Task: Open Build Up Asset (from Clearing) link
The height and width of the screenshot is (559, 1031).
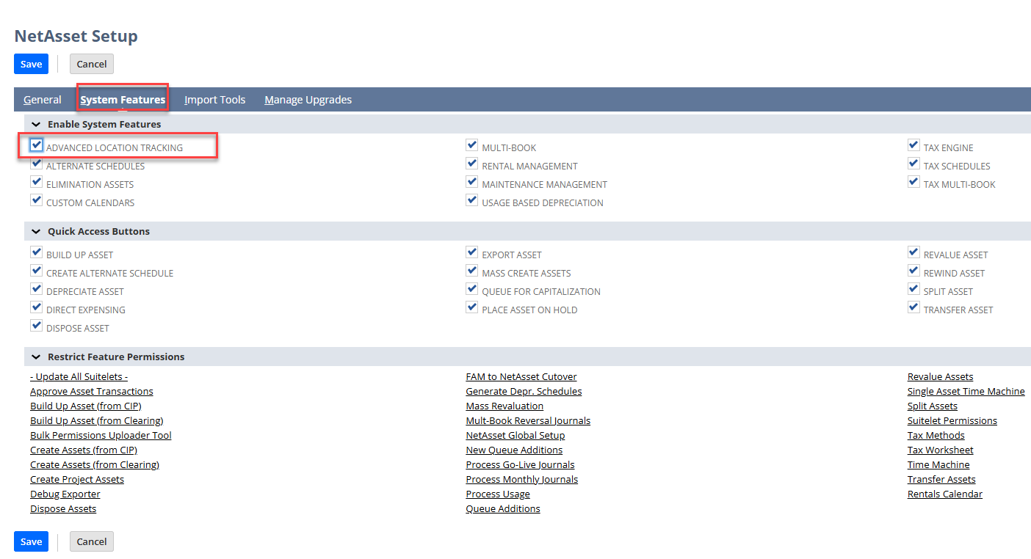Action: (x=96, y=420)
